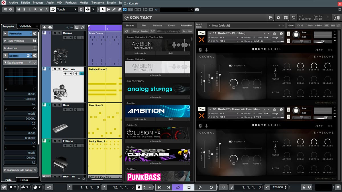
Task: Click snapshot camera icon for Harmonic Flourishes
Action: 274,109
